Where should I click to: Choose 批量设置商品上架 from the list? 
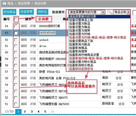(x=81, y=20)
